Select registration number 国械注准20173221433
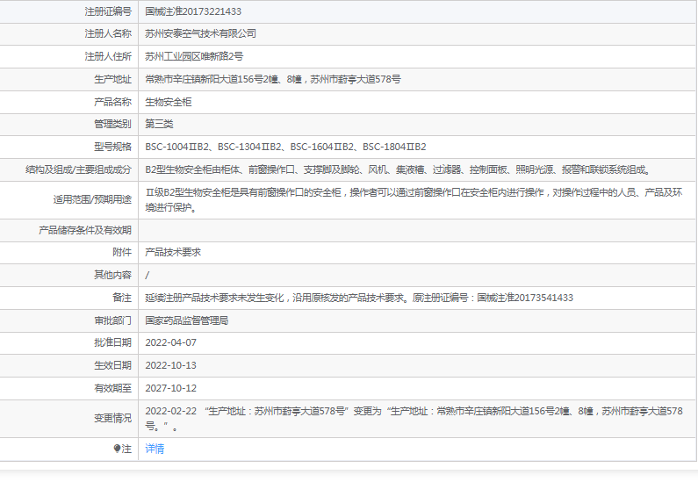This screenshot has width=698, height=482. click(193, 11)
